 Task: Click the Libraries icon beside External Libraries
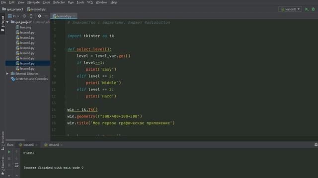coord(12,74)
